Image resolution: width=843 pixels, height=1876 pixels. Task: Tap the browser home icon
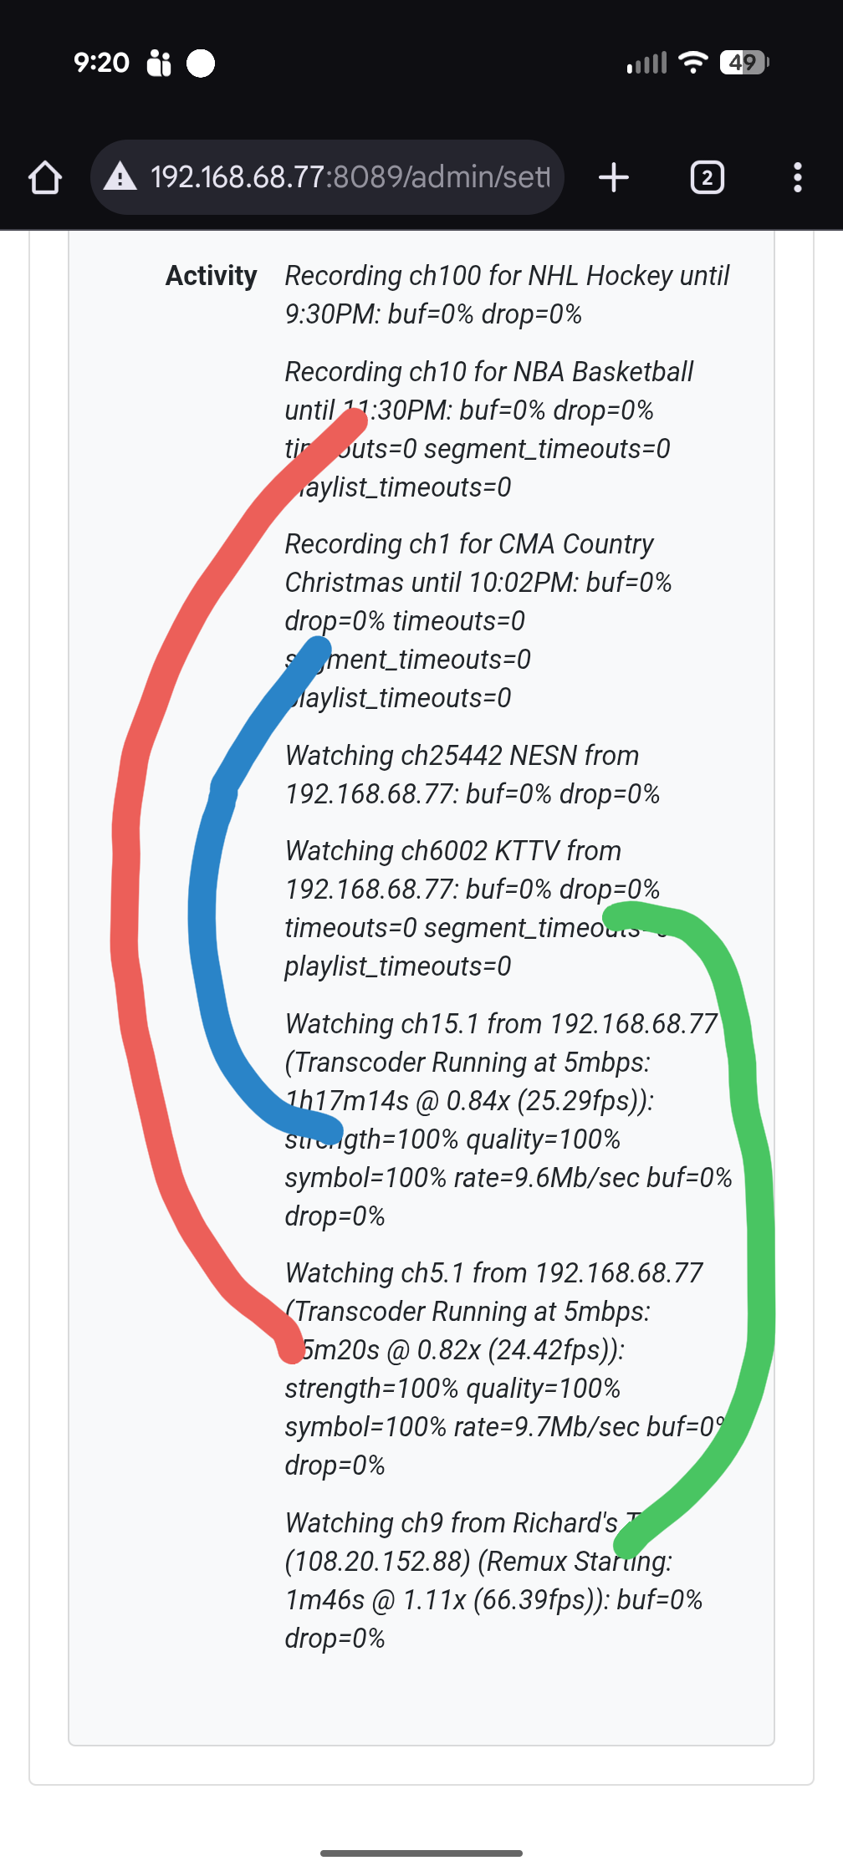pos(45,177)
